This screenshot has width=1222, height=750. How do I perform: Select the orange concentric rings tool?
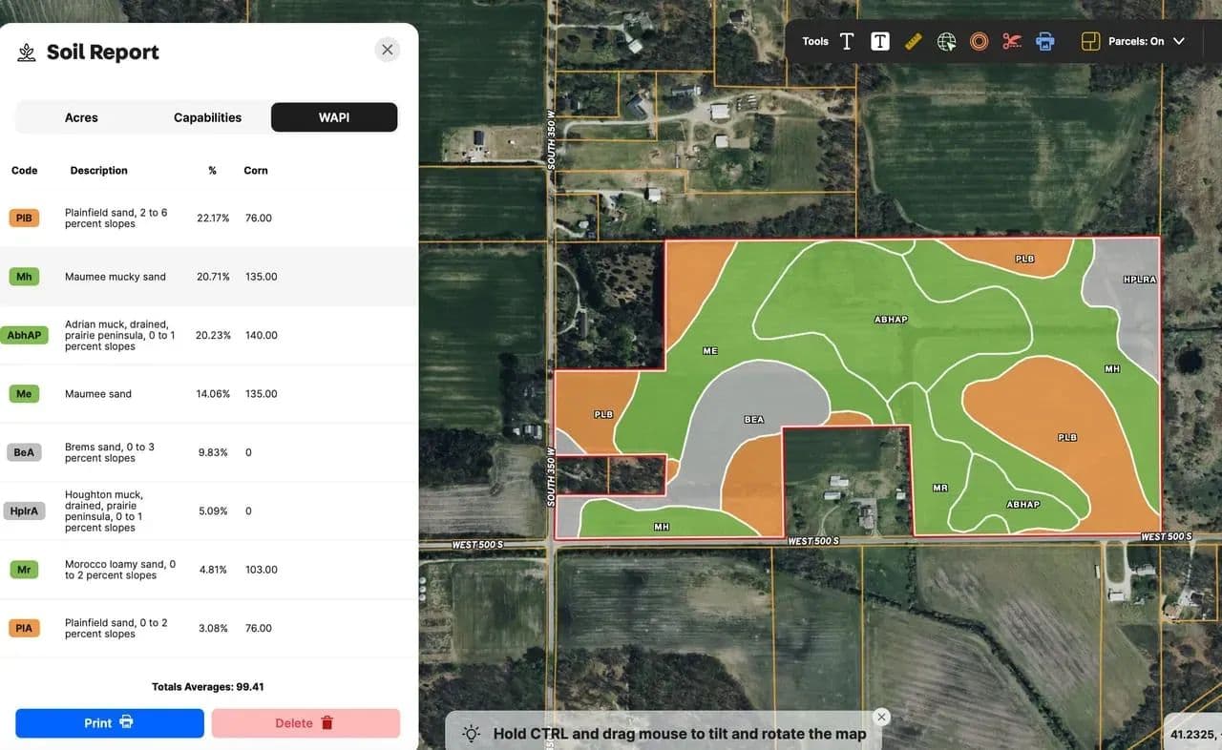[979, 41]
